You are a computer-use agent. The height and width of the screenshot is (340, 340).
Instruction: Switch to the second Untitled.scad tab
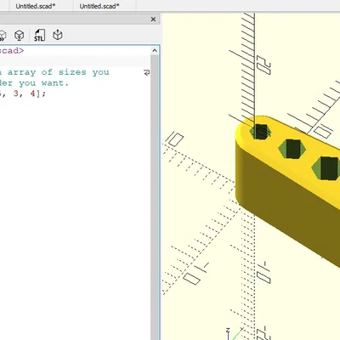(99, 6)
